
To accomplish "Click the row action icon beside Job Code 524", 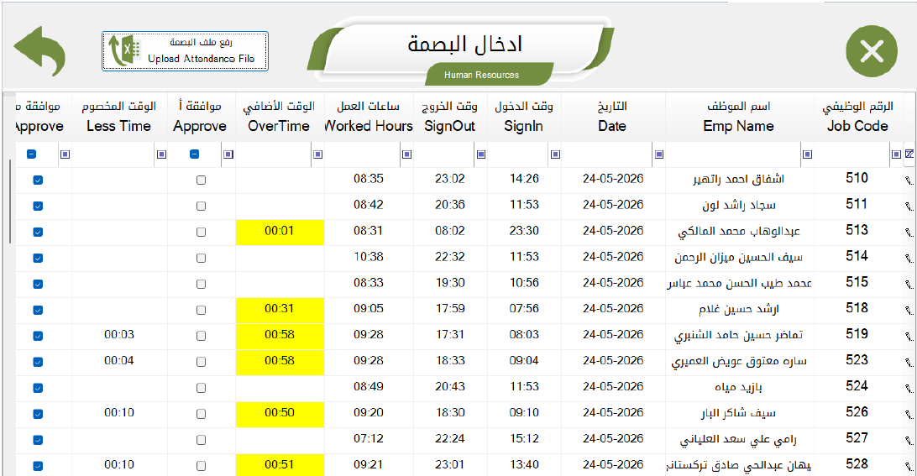I will [909, 389].
